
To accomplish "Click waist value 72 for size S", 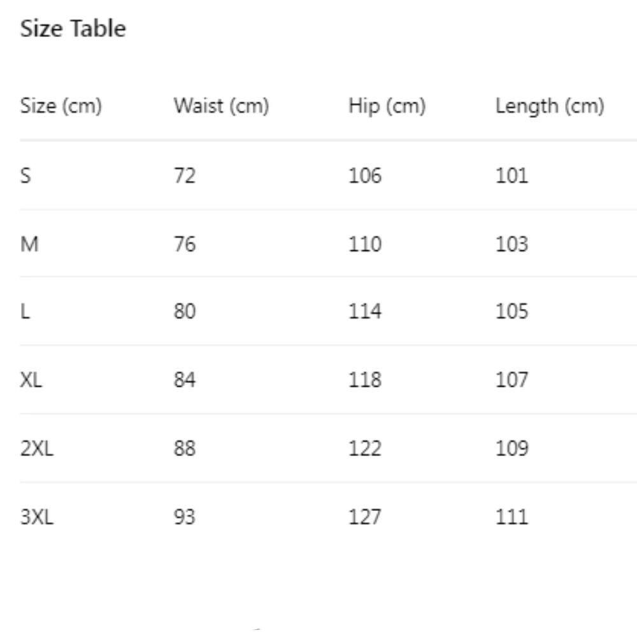I will [184, 175].
